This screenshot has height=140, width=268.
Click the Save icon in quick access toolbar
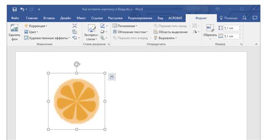[15, 9]
